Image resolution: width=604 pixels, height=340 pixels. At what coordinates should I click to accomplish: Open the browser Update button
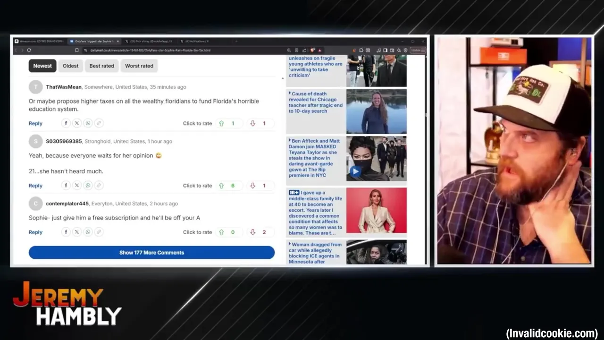pos(418,50)
